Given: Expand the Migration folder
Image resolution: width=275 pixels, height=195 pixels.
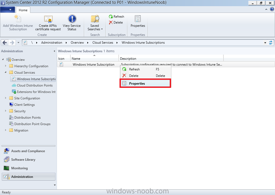Looking at the screenshot, I should coord(6,130).
